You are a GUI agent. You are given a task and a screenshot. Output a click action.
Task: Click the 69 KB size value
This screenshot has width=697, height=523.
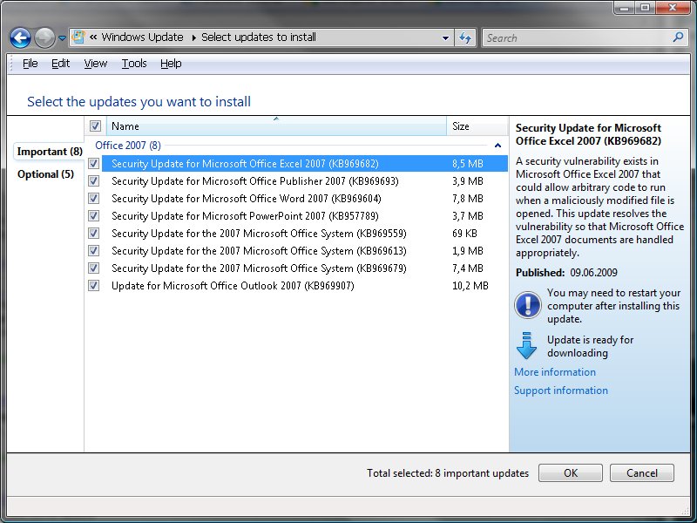pyautogui.click(x=464, y=233)
